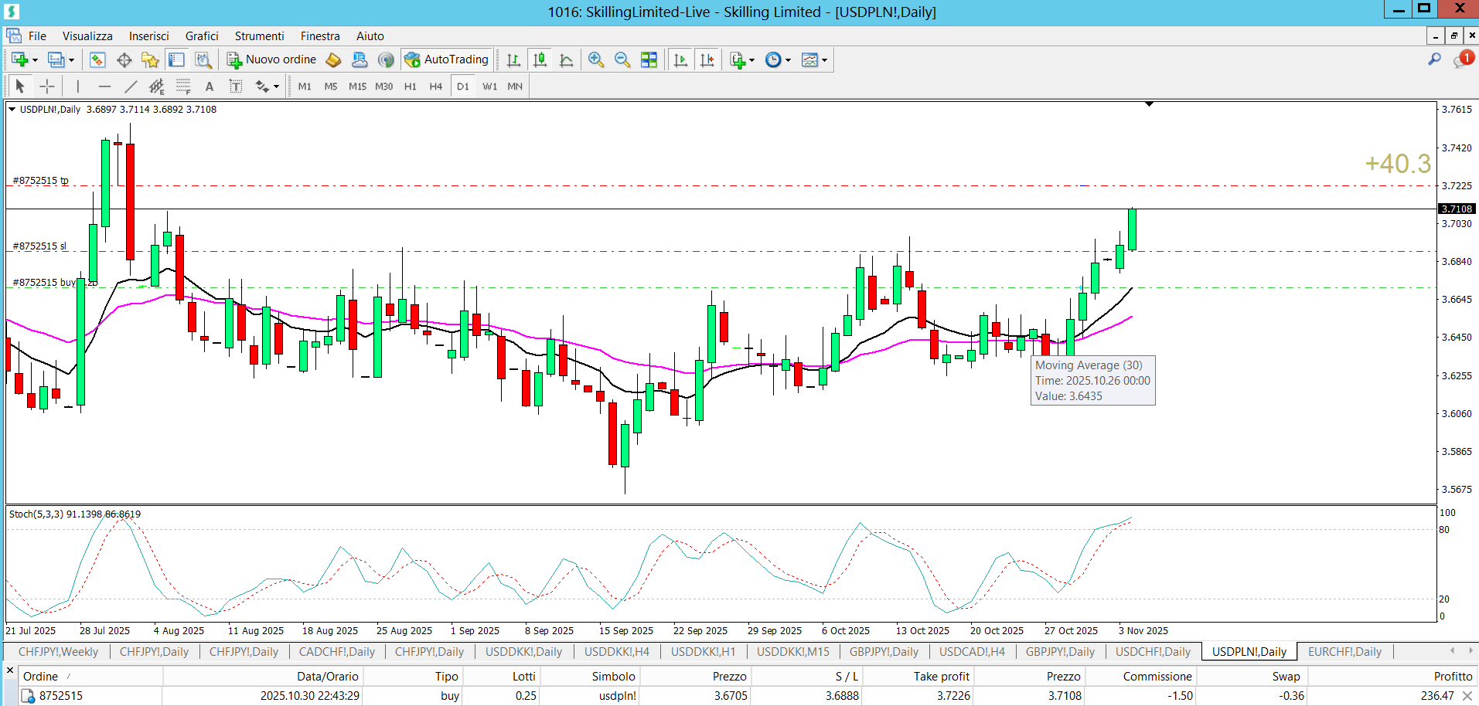This screenshot has width=1479, height=706.
Task: Expand the new chart dropdown arrow
Action: pos(35,60)
